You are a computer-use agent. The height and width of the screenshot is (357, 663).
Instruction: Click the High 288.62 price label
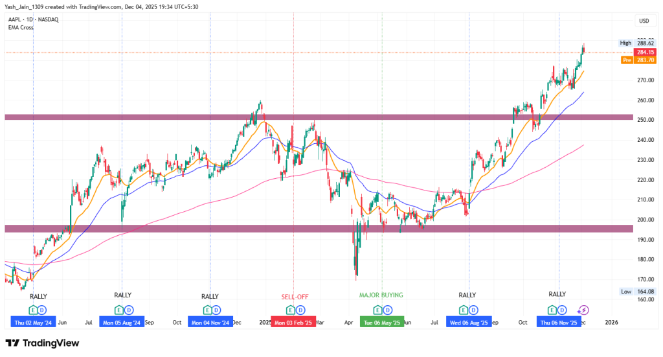tap(637, 43)
